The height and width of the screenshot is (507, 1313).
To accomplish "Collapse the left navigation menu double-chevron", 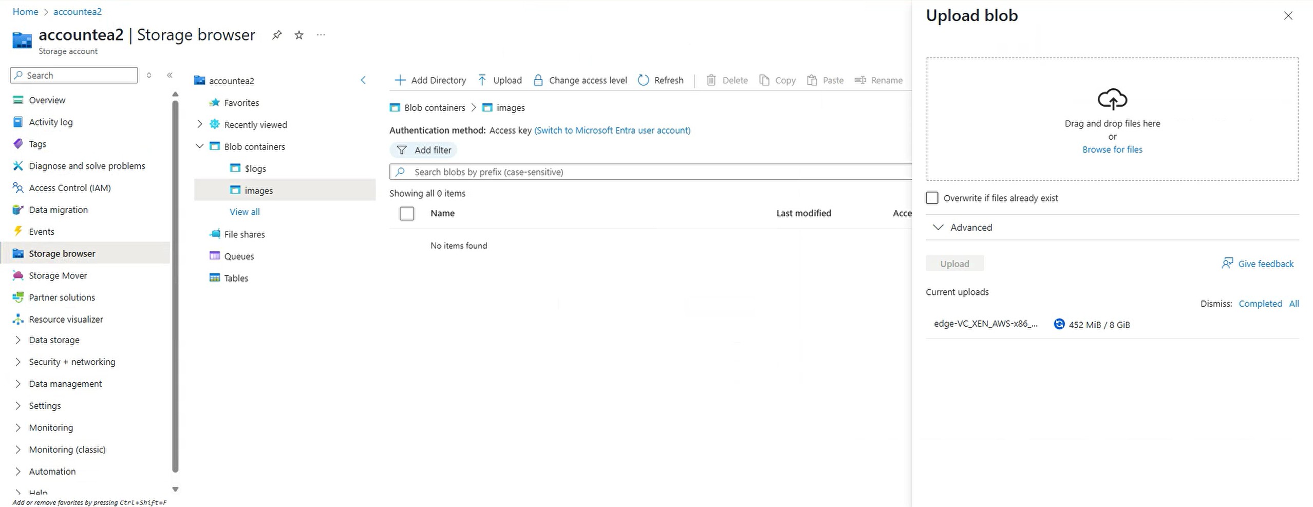I will coord(170,75).
